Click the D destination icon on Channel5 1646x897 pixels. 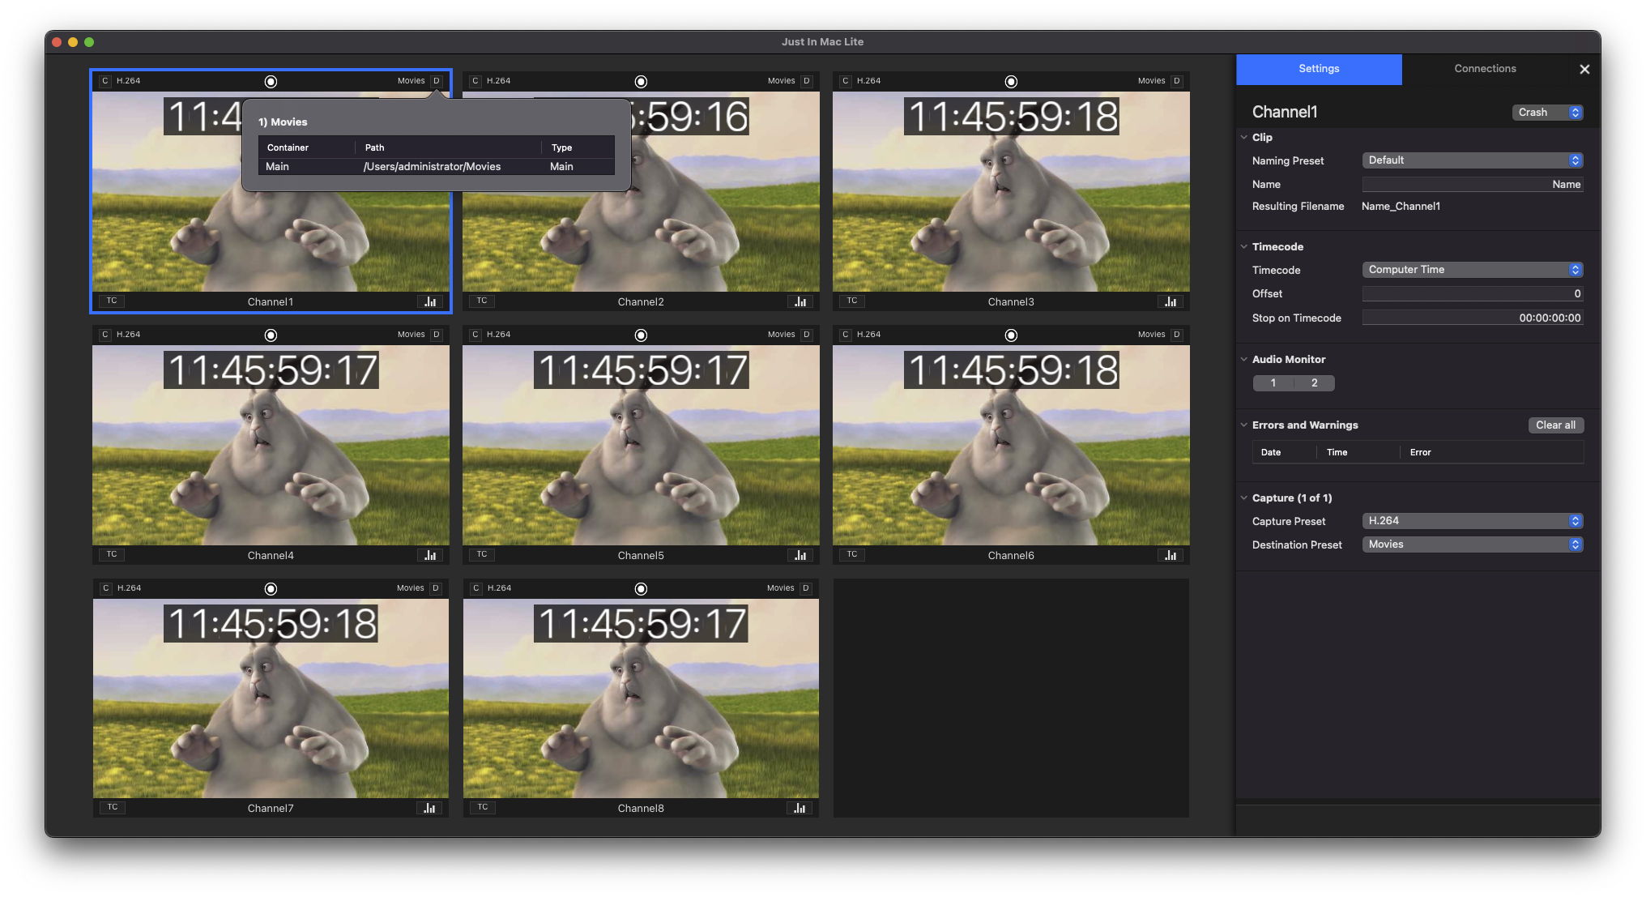point(807,335)
